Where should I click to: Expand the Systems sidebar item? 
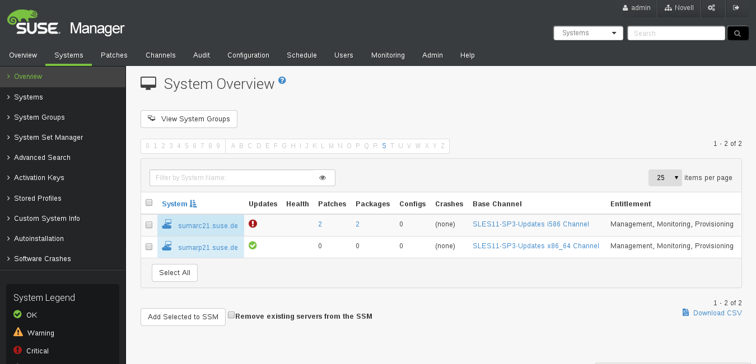63,97
